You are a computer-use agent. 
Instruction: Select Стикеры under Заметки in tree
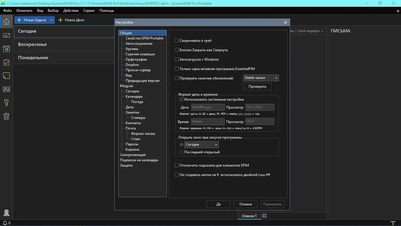(138, 118)
